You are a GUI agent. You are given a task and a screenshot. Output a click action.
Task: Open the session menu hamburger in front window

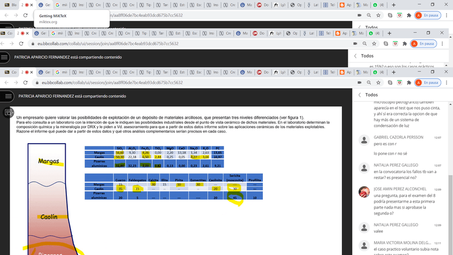coord(9,96)
